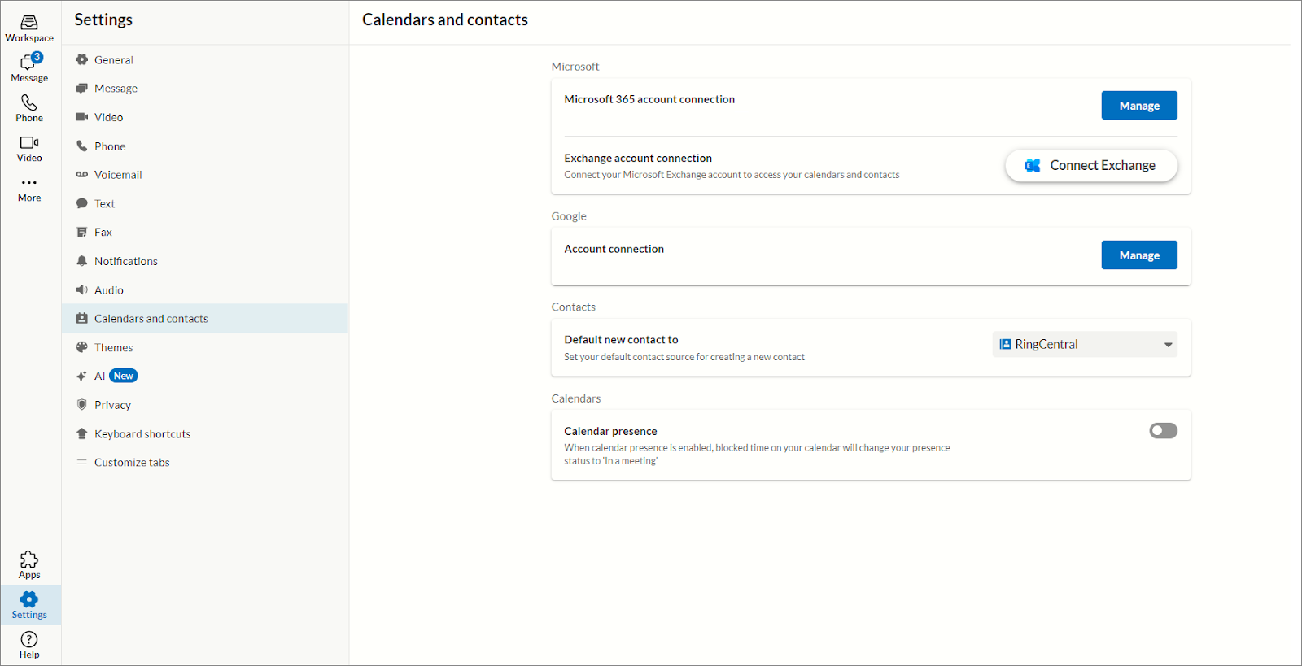Image resolution: width=1302 pixels, height=666 pixels.
Task: Click the Calendars and contacts page heading
Action: (x=445, y=20)
